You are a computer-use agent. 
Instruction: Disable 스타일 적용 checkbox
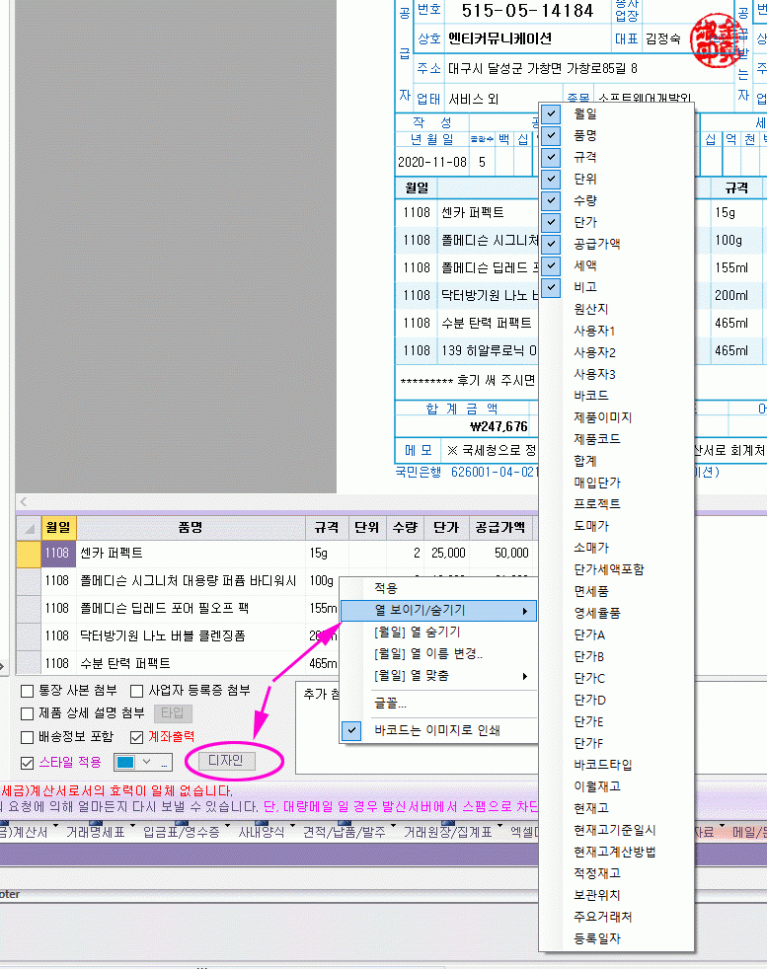click(28, 763)
